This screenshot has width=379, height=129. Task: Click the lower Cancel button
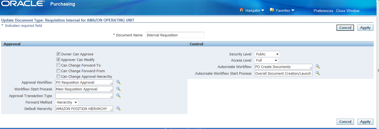345,122
